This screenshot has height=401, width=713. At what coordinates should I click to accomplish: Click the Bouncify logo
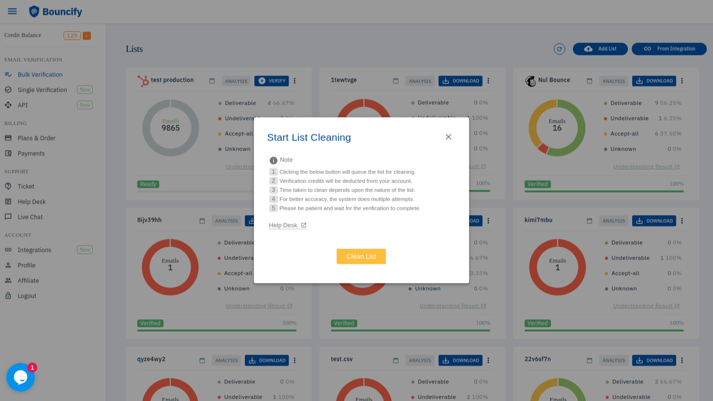(x=56, y=12)
